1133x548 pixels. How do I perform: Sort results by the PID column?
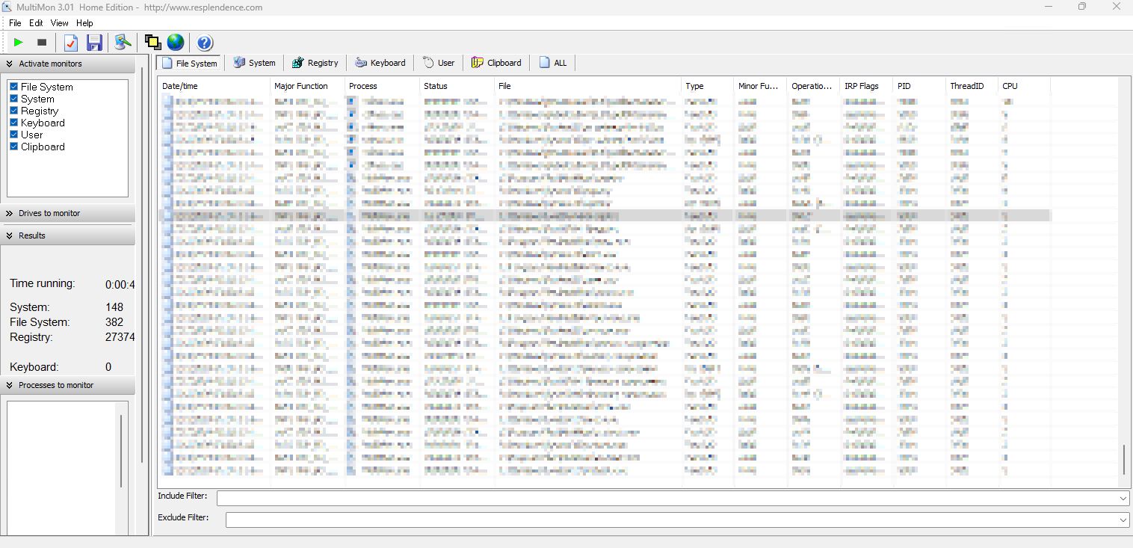[x=904, y=86]
